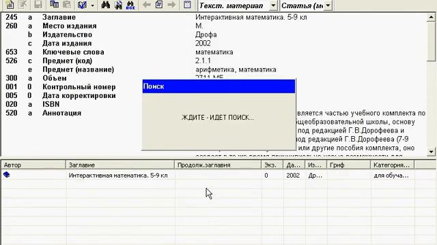Image resolution: width=437 pixels, height=245 pixels.
Task: Click the field tag '520'
Action: [x=12, y=113]
